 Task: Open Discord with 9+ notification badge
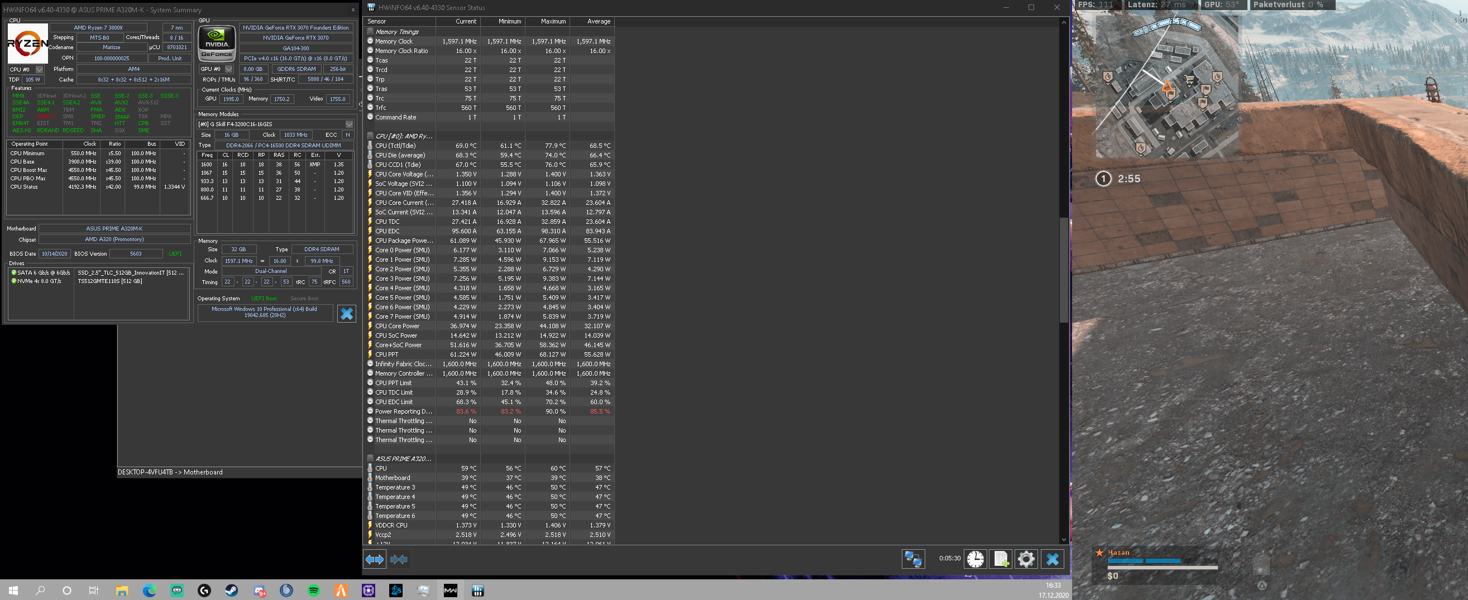coord(259,591)
